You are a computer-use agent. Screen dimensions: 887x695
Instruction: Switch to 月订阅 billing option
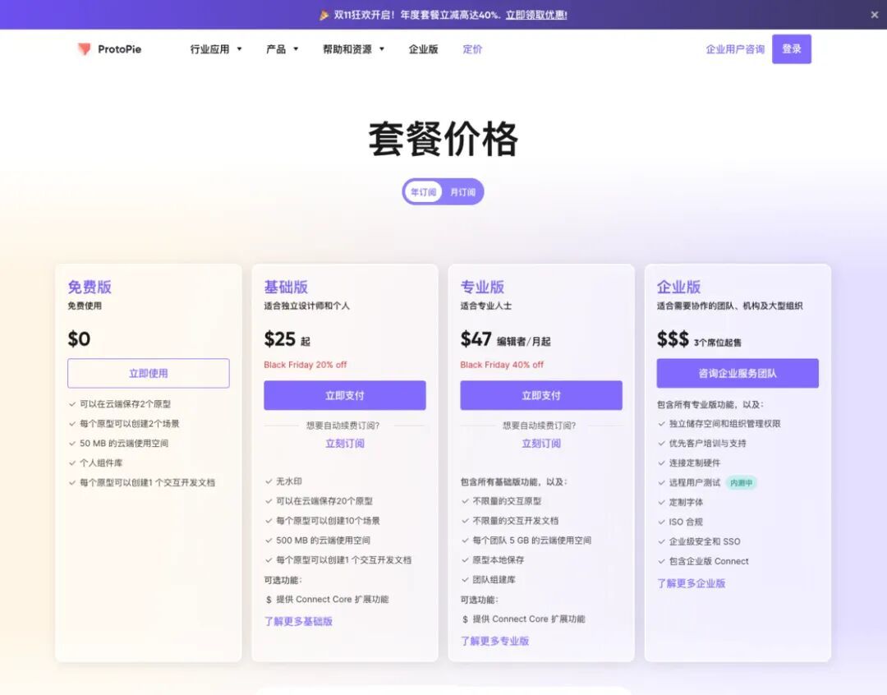(x=462, y=192)
